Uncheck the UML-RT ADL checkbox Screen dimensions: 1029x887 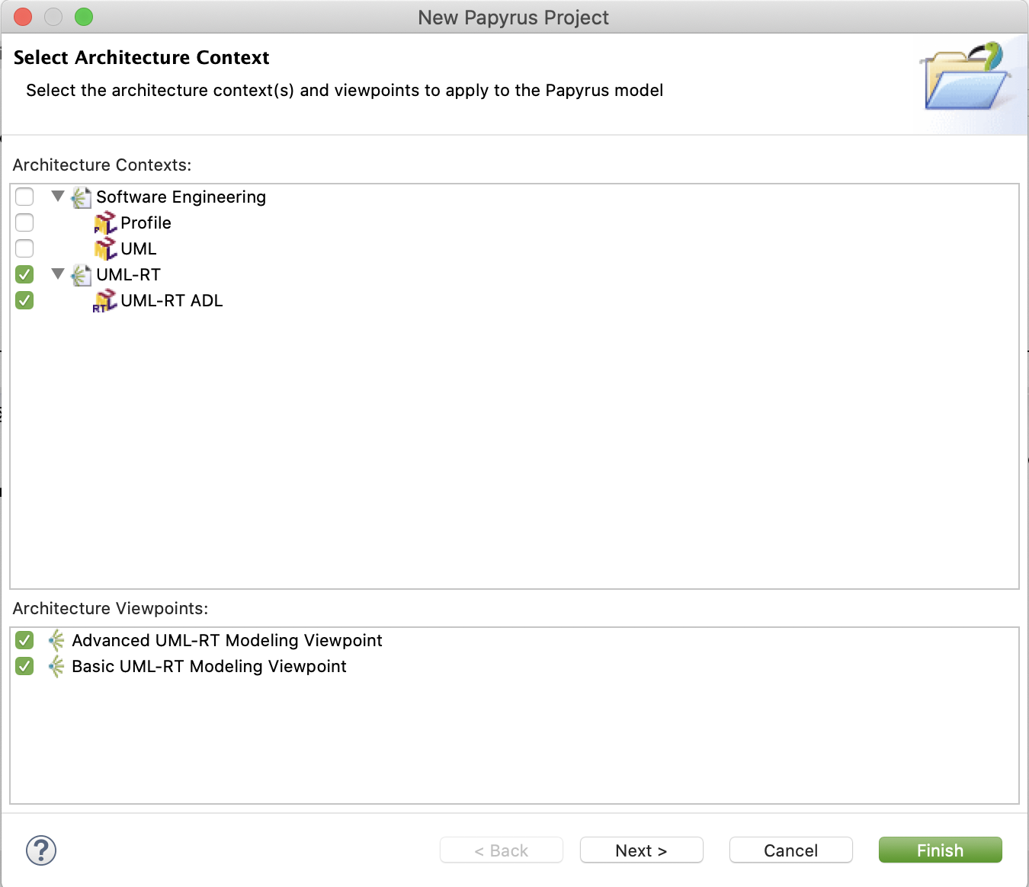(24, 300)
